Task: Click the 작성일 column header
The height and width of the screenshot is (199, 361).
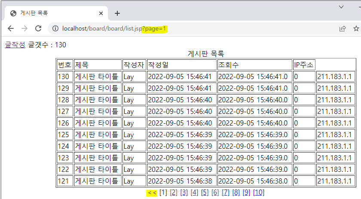Action: click(182, 65)
